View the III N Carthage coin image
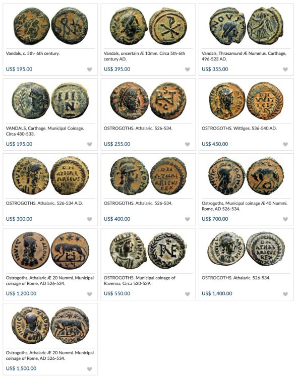Viewport: 295px width, 378px height. [x=50, y=101]
